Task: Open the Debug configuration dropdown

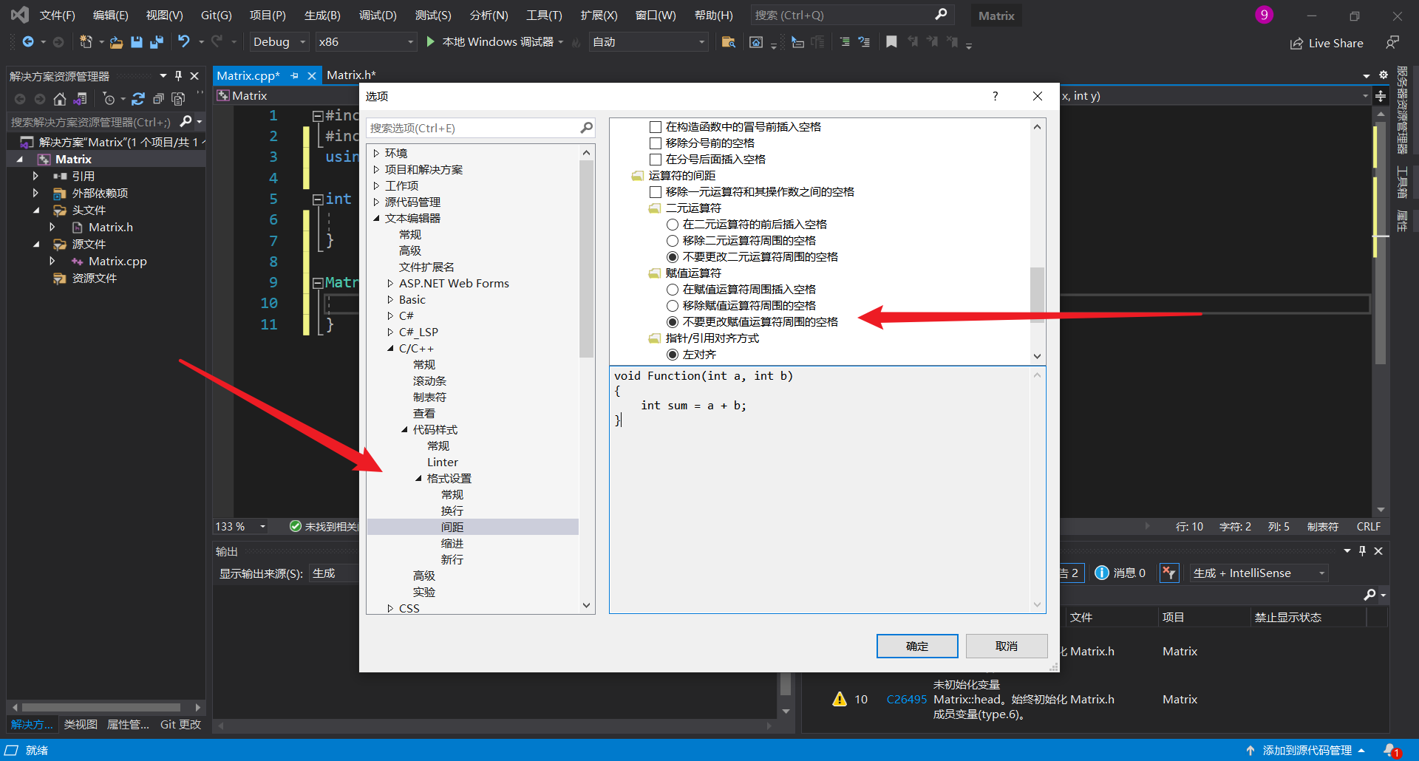Action: click(279, 42)
